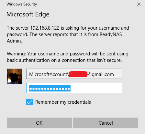Confirm credentials with the OK button
The image size is (145, 134).
point(39,123)
